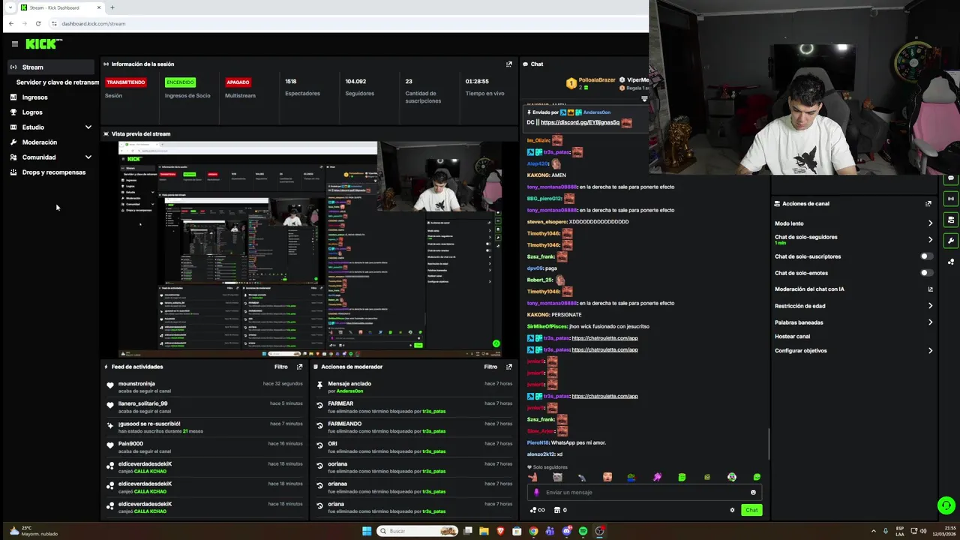Viewport: 960px width, 540px height.
Task: Open Filtro in Acciones de moderador
Action: (490, 367)
